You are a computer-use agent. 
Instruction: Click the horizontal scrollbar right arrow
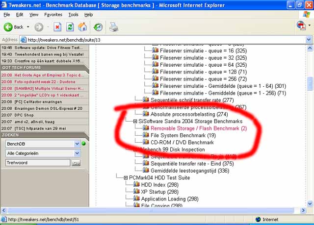pos(303,210)
